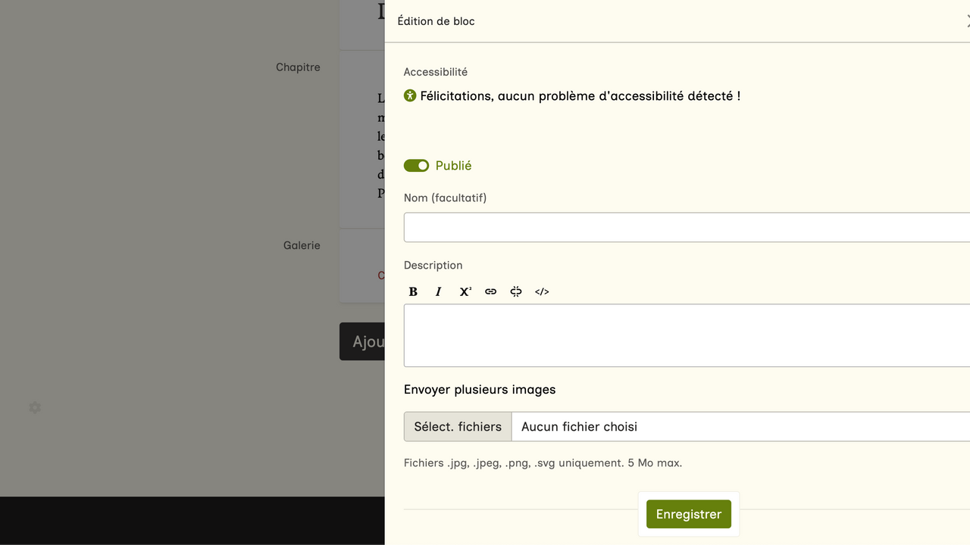970x545 pixels.
Task: Apply italic formatting in Description editor
Action: click(439, 291)
